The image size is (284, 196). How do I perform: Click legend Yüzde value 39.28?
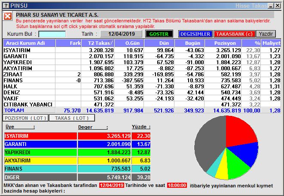click(x=144, y=177)
